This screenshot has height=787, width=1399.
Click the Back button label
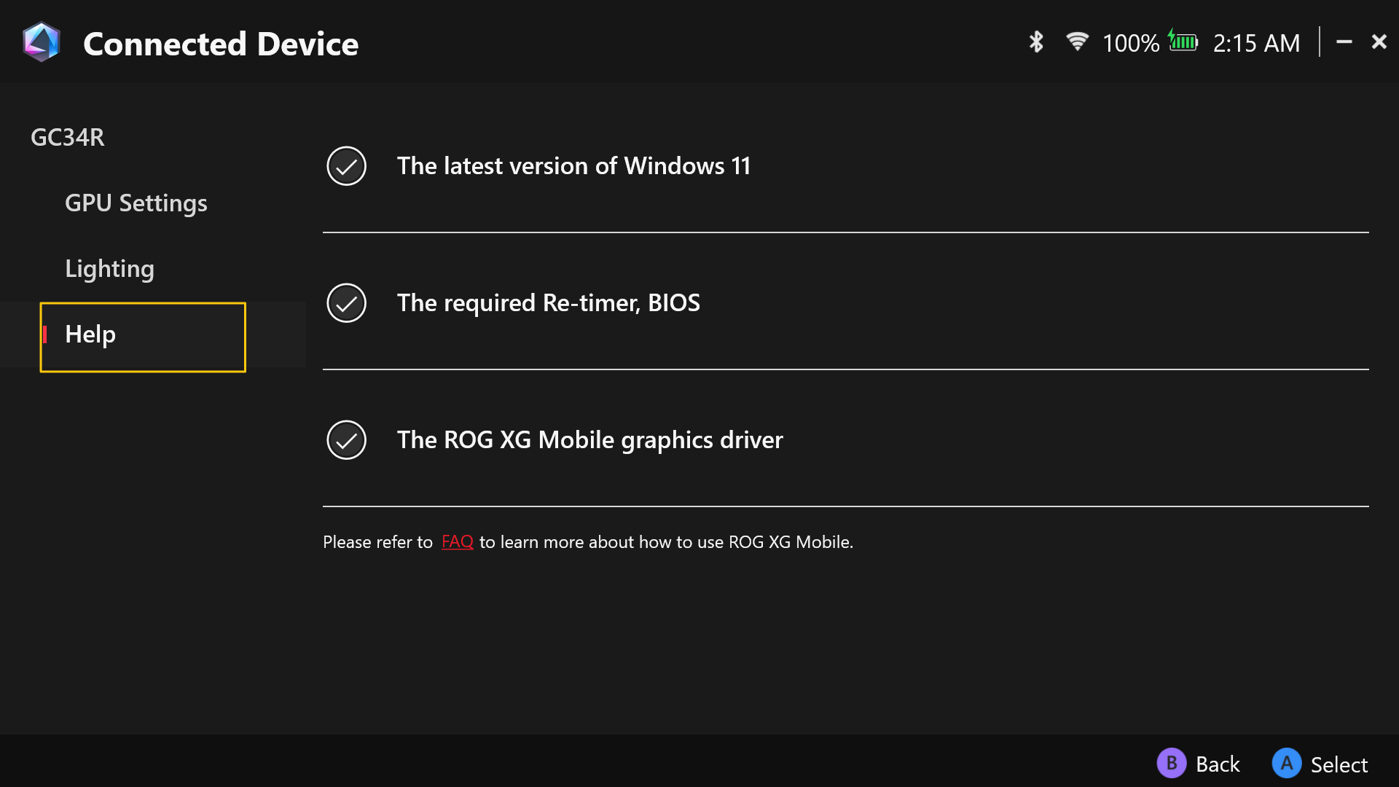pos(1218,764)
